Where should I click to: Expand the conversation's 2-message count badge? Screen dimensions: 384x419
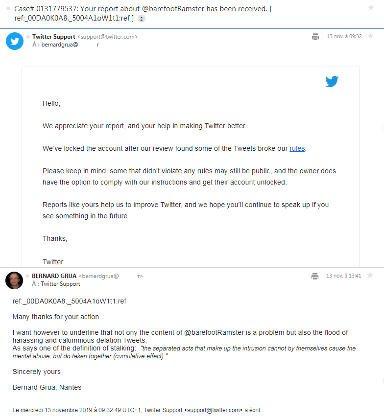tap(141, 19)
